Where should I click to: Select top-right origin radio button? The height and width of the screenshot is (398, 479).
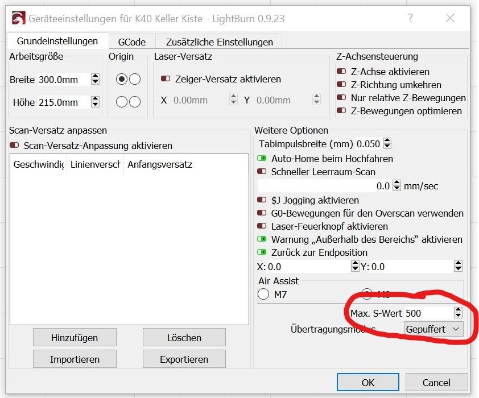tap(135, 79)
